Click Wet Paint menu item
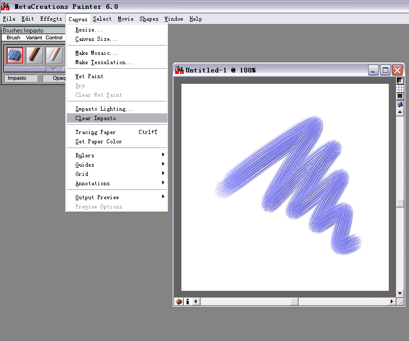 click(x=117, y=76)
